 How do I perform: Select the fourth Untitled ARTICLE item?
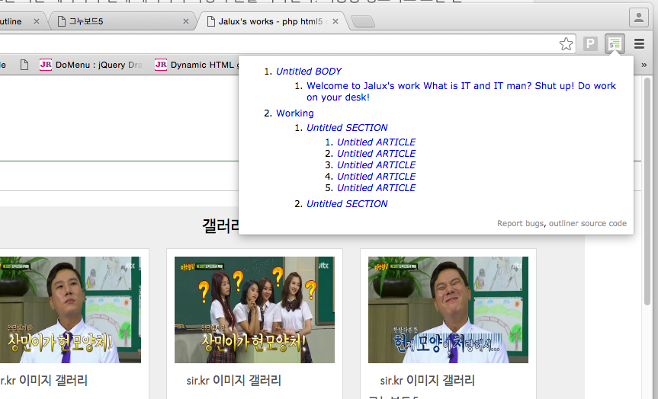(x=376, y=177)
